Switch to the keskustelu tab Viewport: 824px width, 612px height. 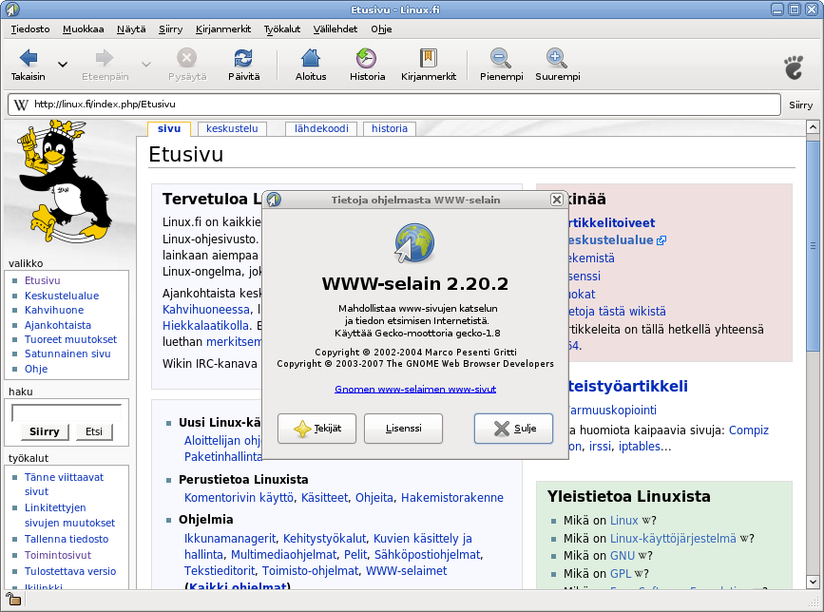coord(232,129)
